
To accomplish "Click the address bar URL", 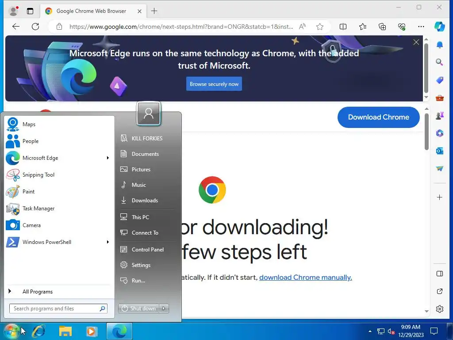I will click(x=181, y=27).
